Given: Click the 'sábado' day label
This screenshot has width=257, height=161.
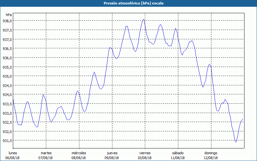Looking at the screenshot, I should pos(178,153).
